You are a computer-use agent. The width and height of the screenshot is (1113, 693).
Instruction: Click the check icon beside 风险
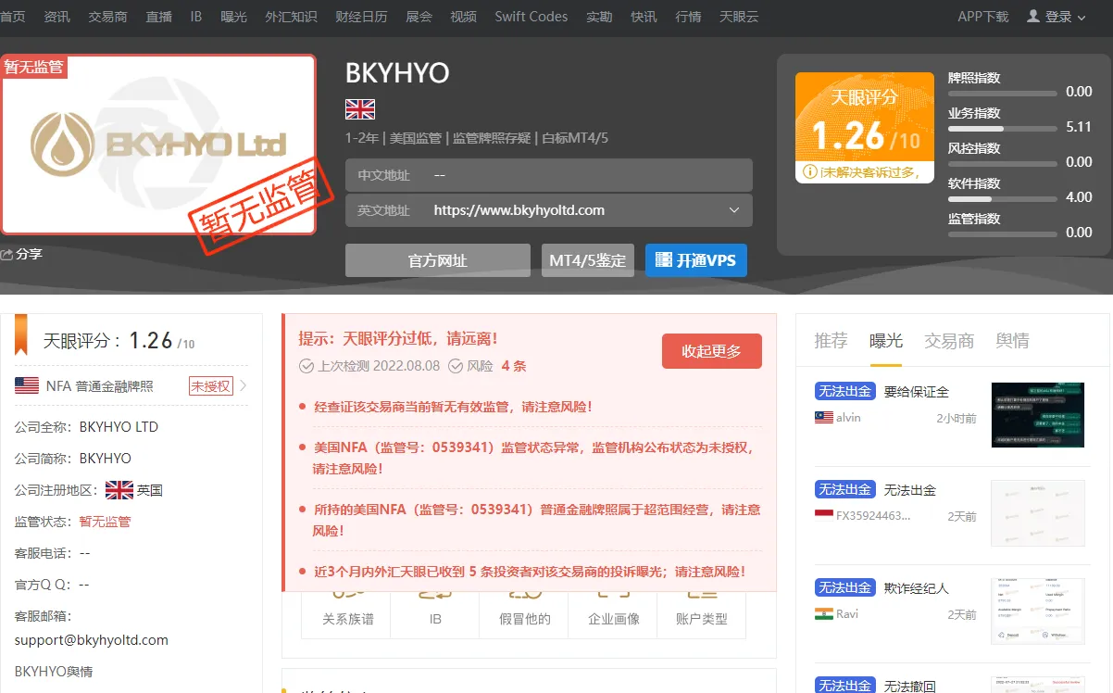[x=456, y=366]
